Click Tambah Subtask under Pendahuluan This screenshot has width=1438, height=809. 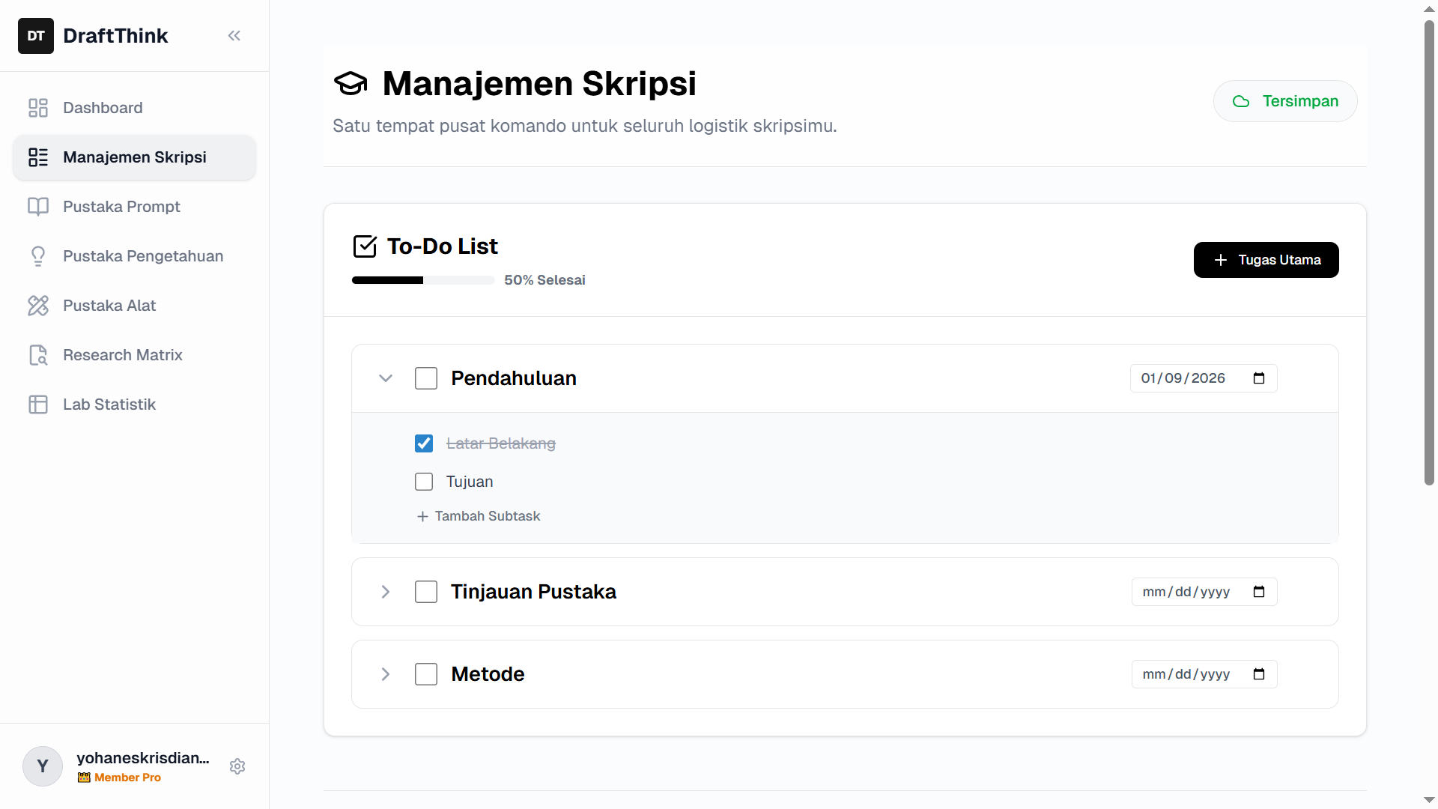click(478, 516)
